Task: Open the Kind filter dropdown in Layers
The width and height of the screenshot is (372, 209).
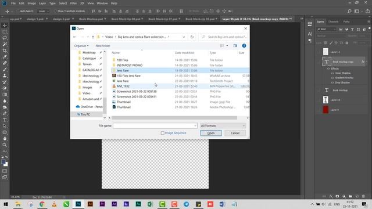Action: (327, 29)
